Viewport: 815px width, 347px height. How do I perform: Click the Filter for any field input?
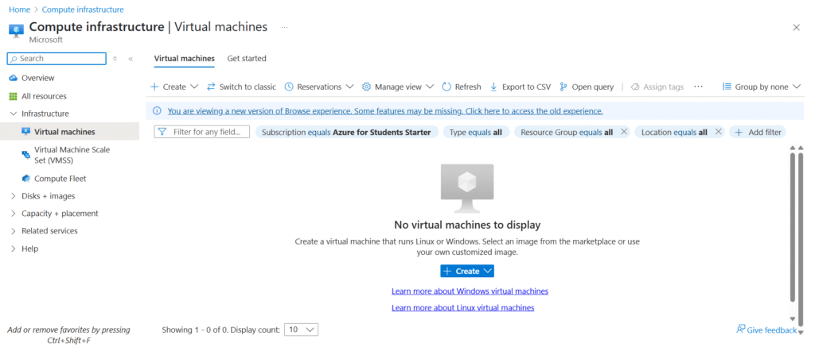pos(201,133)
